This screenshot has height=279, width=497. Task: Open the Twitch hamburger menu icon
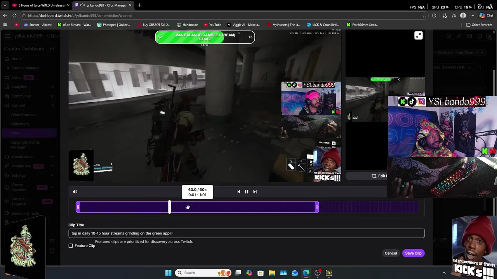coord(7,36)
